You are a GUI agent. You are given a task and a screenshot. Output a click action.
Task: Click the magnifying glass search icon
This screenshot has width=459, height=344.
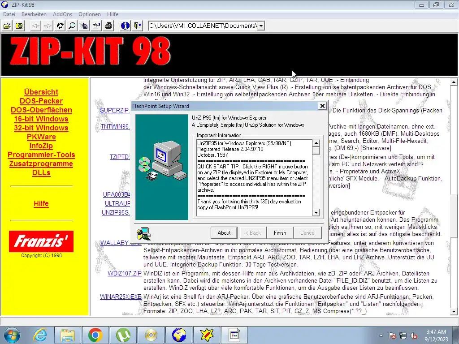pos(72,26)
